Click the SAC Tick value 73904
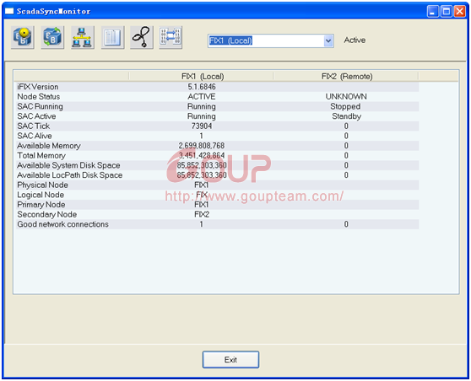 [x=202, y=126]
